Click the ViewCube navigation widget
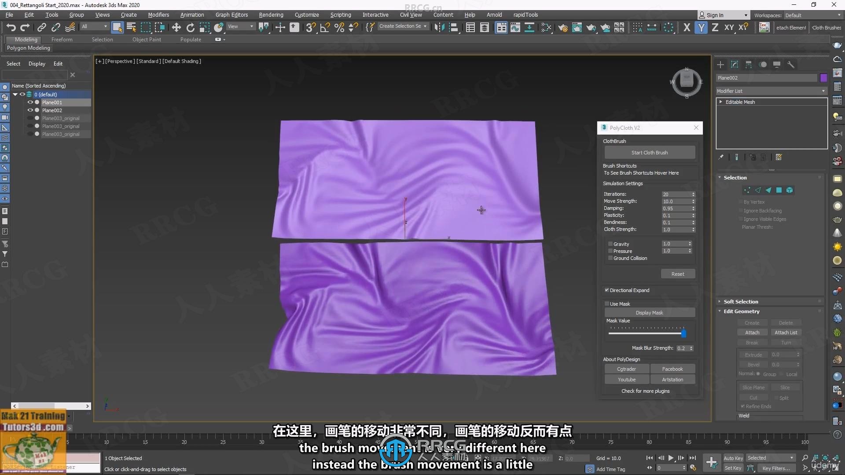This screenshot has height=475, width=845. pyautogui.click(x=687, y=82)
